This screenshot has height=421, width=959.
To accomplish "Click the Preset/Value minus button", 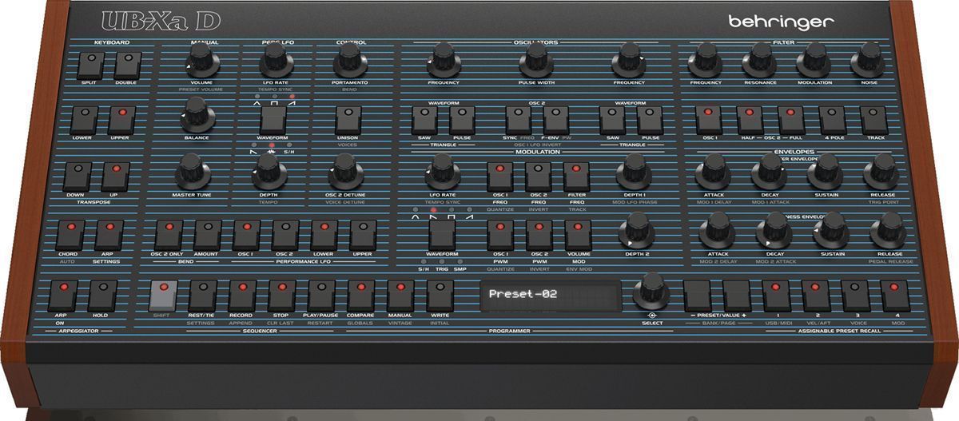I will (697, 296).
